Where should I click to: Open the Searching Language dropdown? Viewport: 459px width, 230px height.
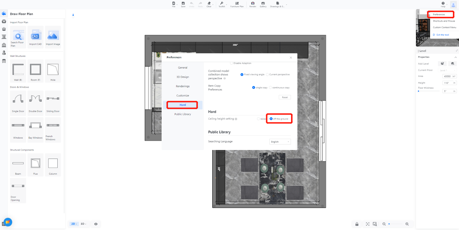[280, 142]
